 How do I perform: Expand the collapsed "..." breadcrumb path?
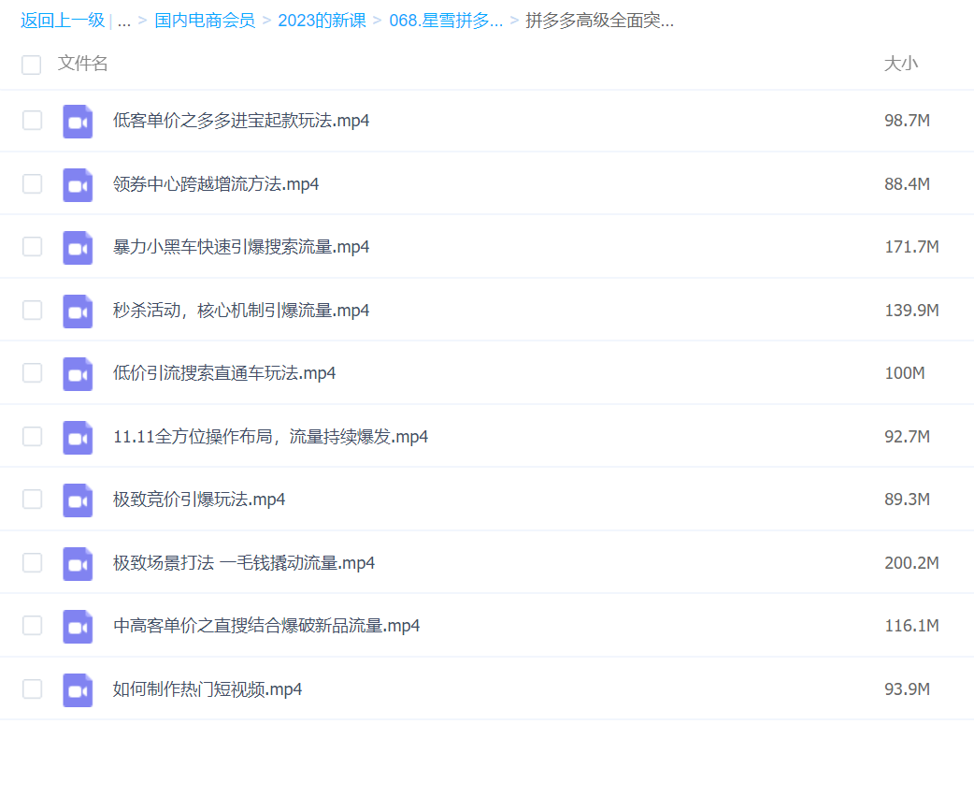point(124,21)
